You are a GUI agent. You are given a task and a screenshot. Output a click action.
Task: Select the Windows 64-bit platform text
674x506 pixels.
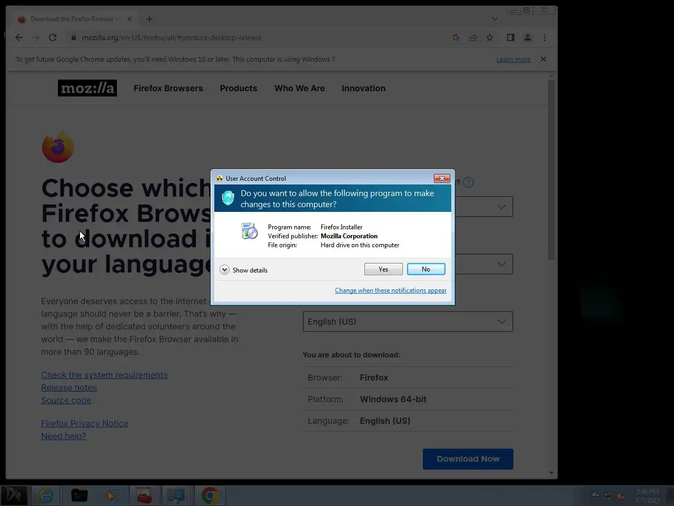pos(393,400)
